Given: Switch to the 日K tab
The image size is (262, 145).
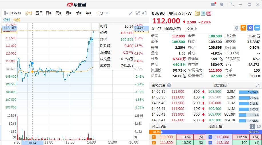Looking at the screenshot, I should [49, 13].
